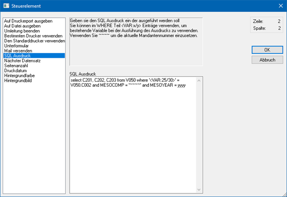Confirm with the OK button
Screen dimensions: 287x197
point(267,50)
